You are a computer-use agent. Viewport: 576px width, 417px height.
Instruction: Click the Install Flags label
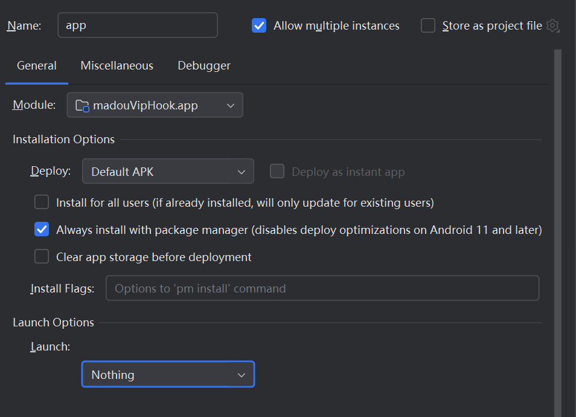tap(62, 289)
